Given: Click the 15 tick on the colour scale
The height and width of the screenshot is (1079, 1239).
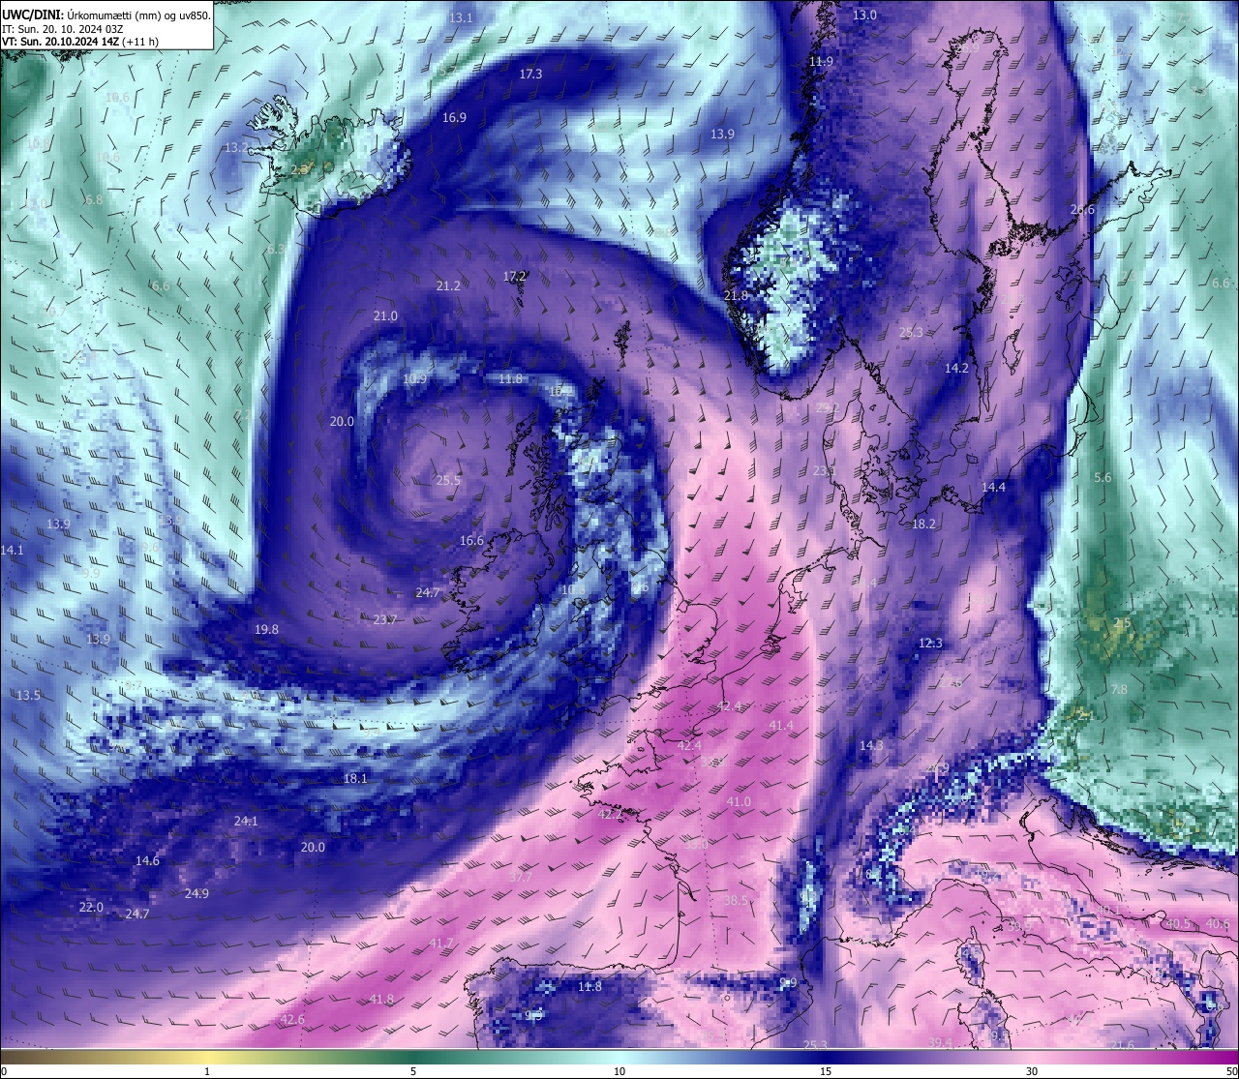Looking at the screenshot, I should tap(826, 1070).
